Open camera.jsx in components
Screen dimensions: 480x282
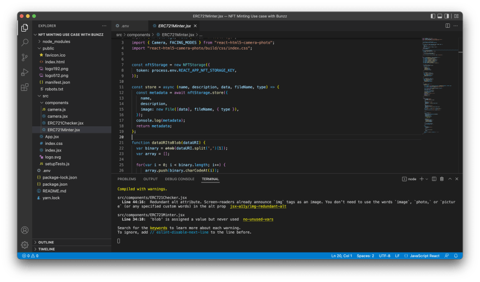pos(71,116)
